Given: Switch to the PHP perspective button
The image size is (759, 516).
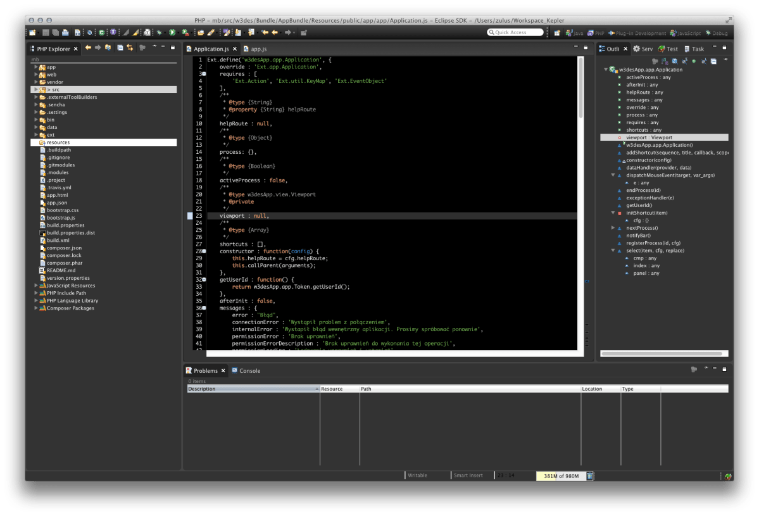Looking at the screenshot, I should pos(596,34).
